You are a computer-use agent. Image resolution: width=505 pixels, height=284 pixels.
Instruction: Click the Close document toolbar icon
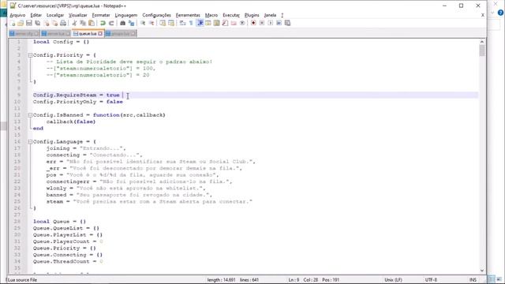tap(47, 23)
